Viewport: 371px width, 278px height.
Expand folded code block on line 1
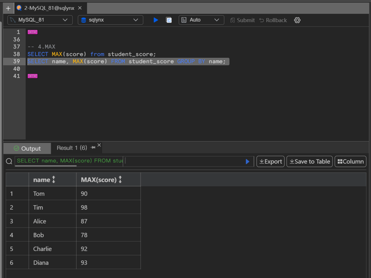click(32, 32)
